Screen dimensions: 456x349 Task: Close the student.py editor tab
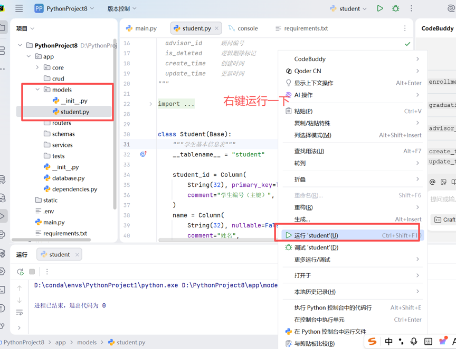point(216,28)
